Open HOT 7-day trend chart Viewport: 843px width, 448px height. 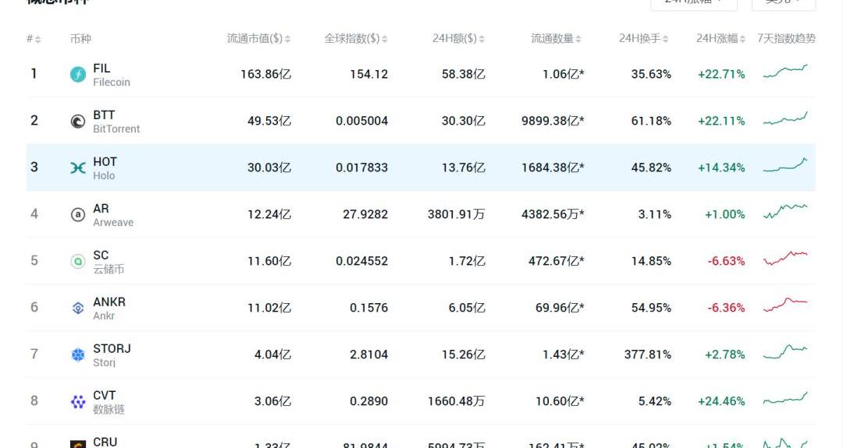point(785,164)
